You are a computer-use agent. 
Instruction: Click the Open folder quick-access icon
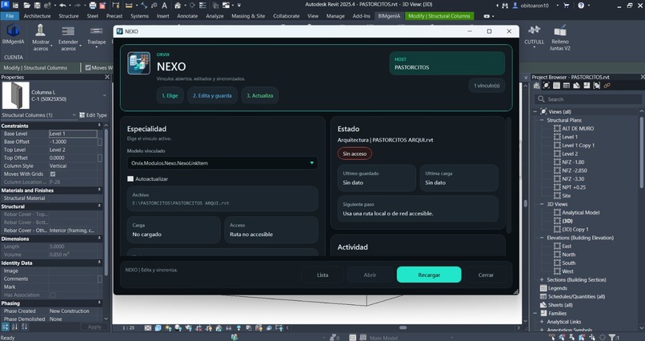(x=27, y=6)
